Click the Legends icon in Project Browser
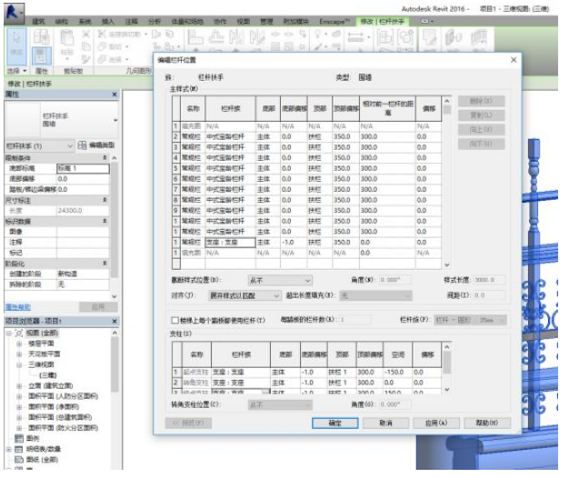Screen dimensions: 569x478 tap(20, 437)
